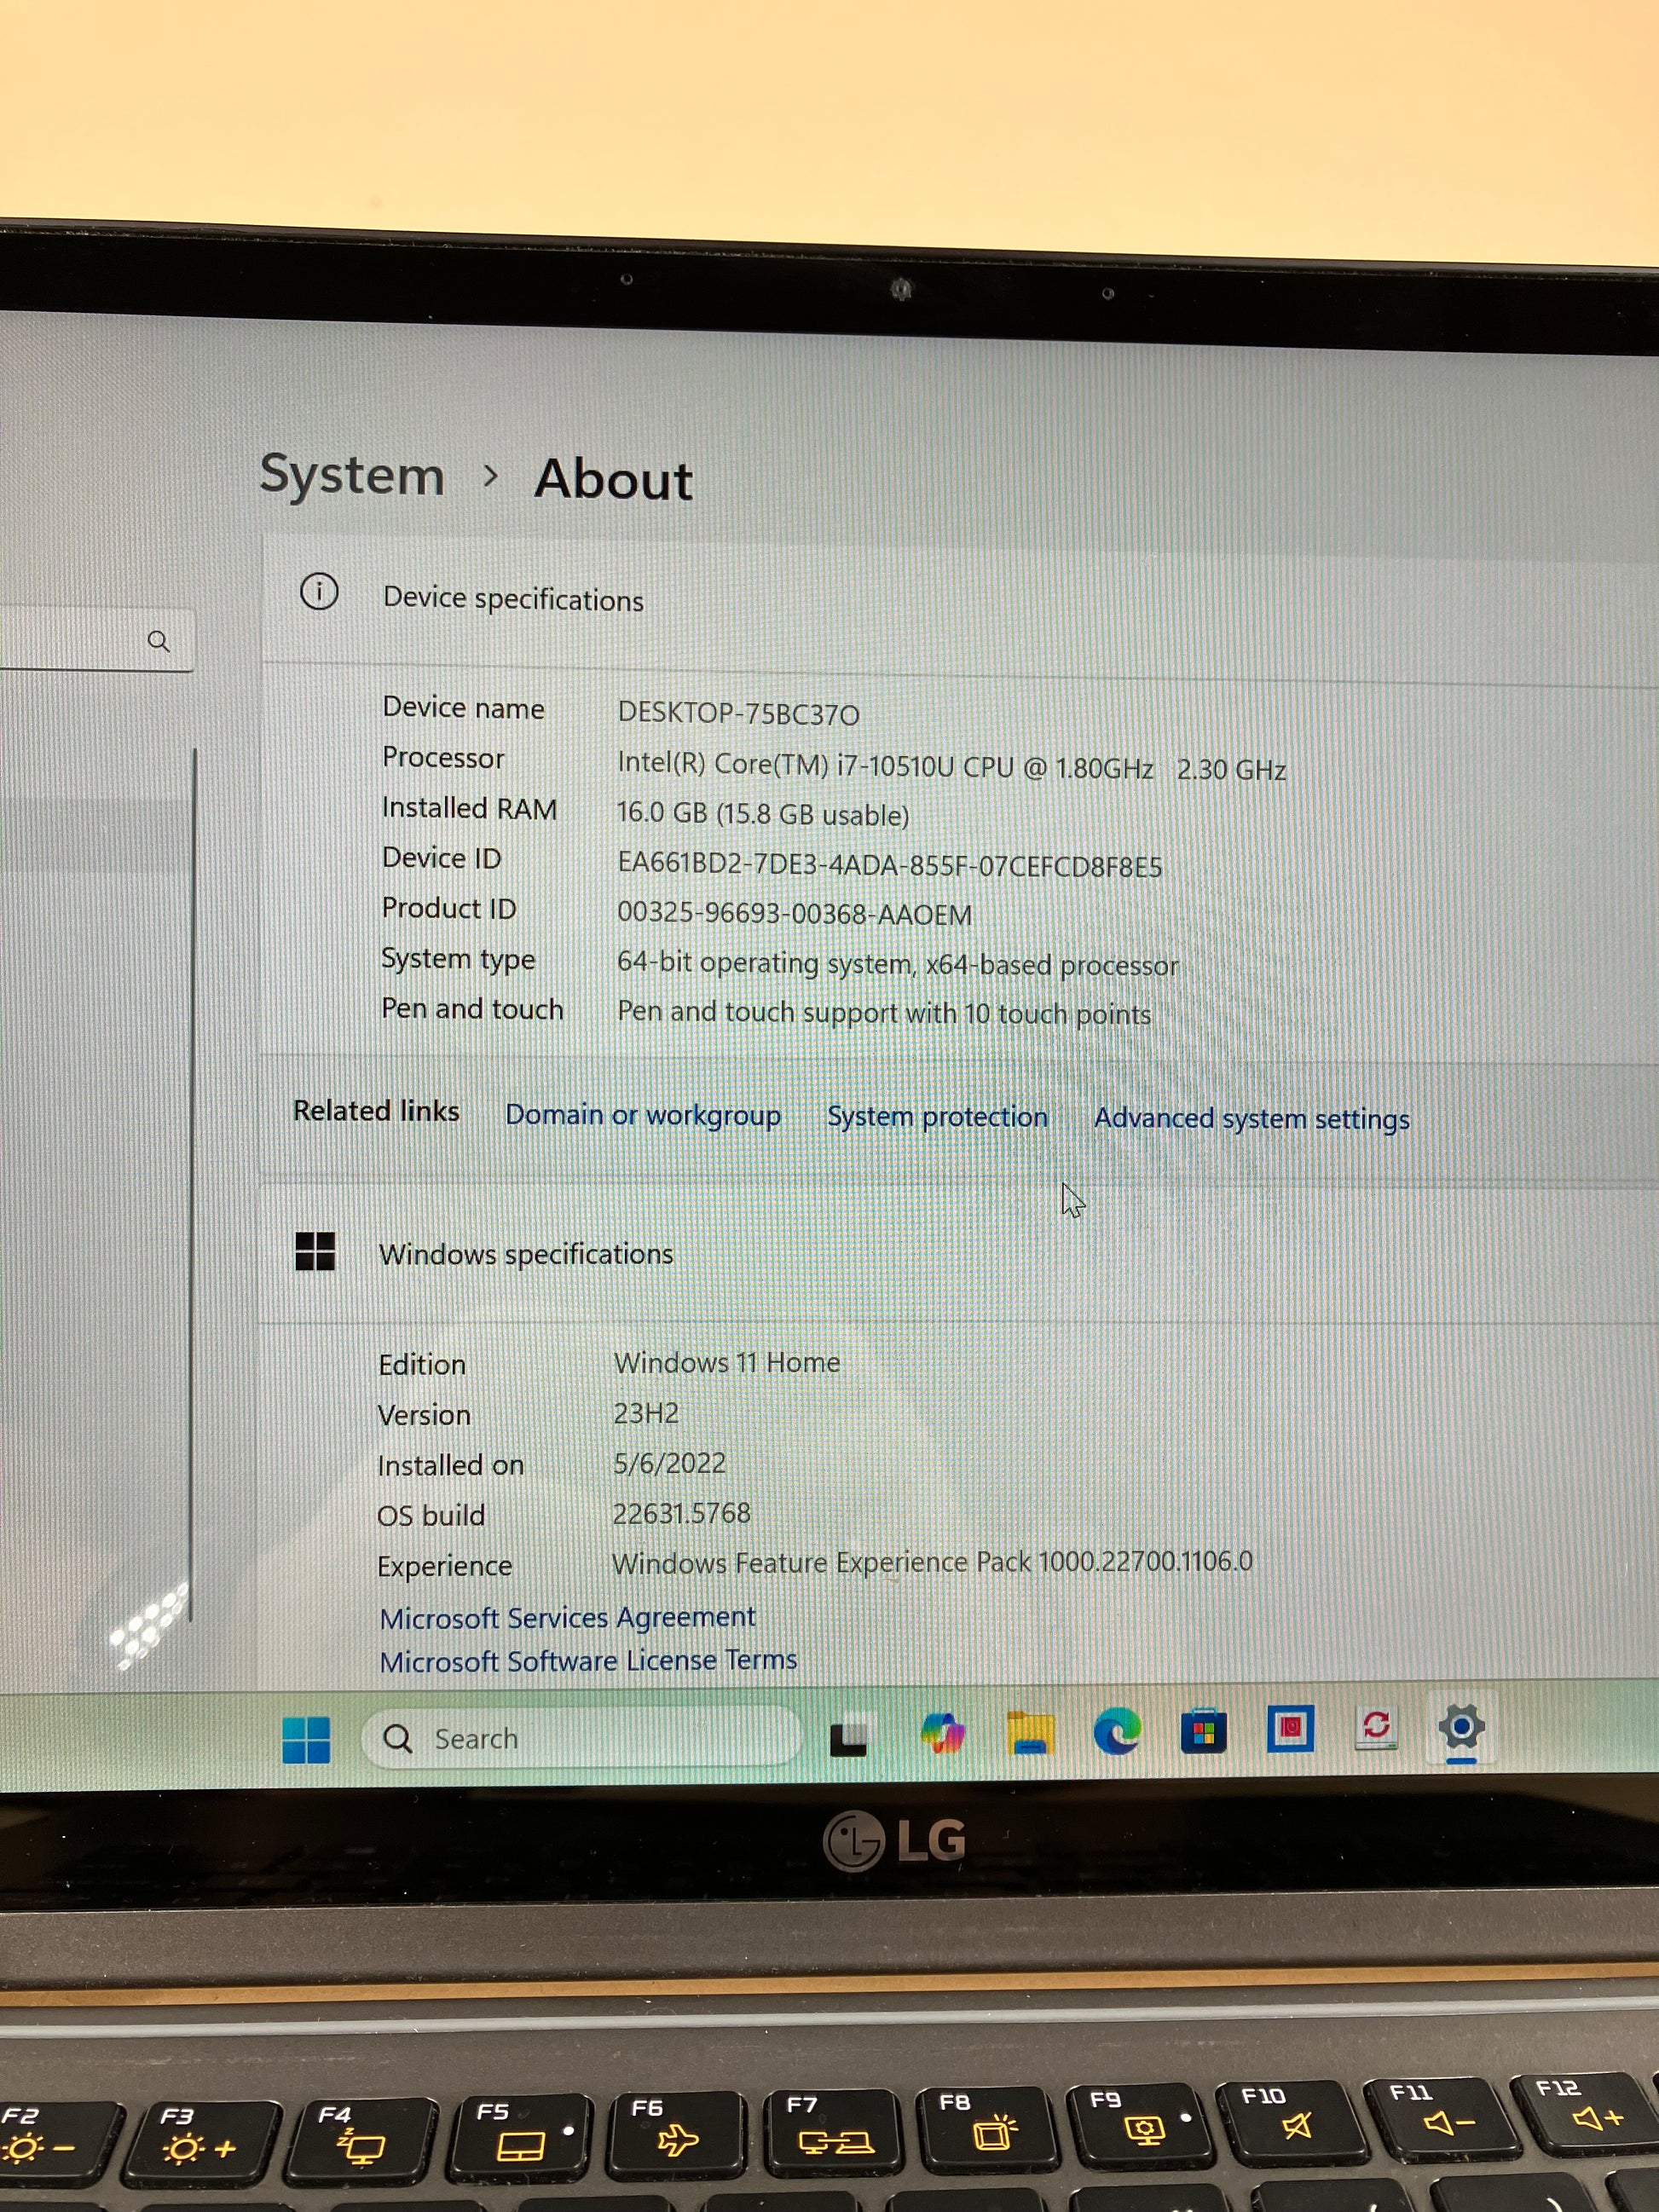
Task: Open Microsoft Software License Terms link
Action: pos(588,1661)
